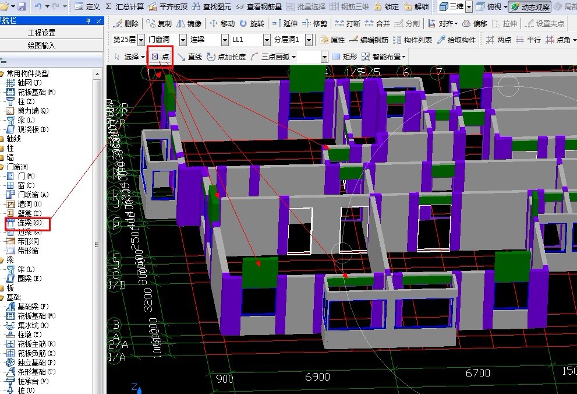
Task: Select 轴网(J) in the component tree
Action: 24,83
